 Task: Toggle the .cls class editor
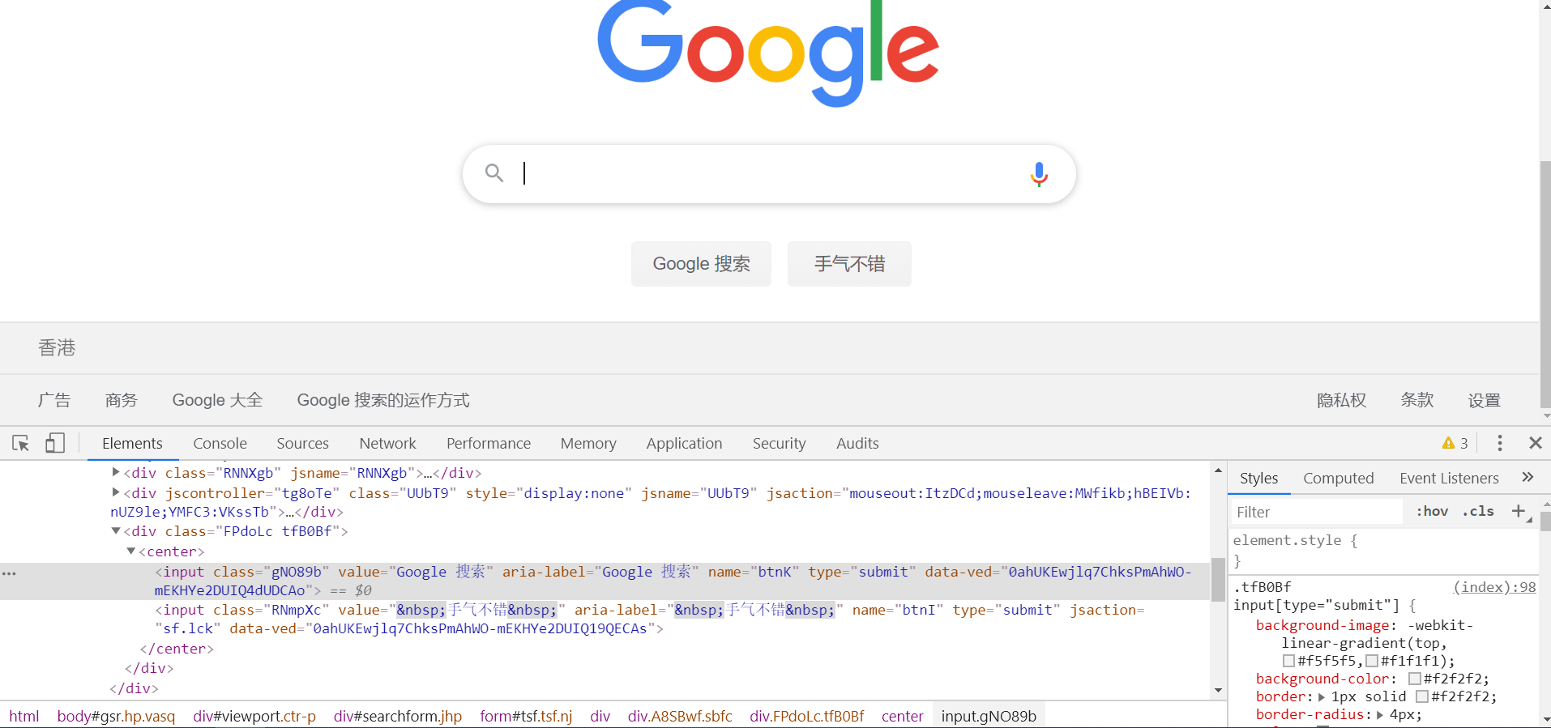pos(1478,511)
